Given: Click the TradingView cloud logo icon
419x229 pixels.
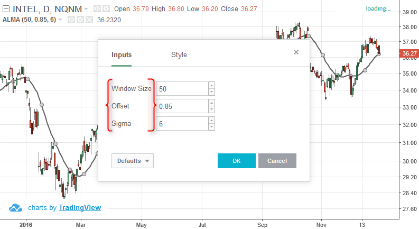Looking at the screenshot, I should (15, 208).
